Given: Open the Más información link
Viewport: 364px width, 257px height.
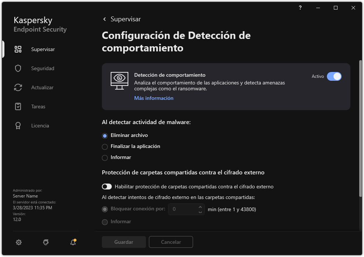Looking at the screenshot, I should (153, 98).
